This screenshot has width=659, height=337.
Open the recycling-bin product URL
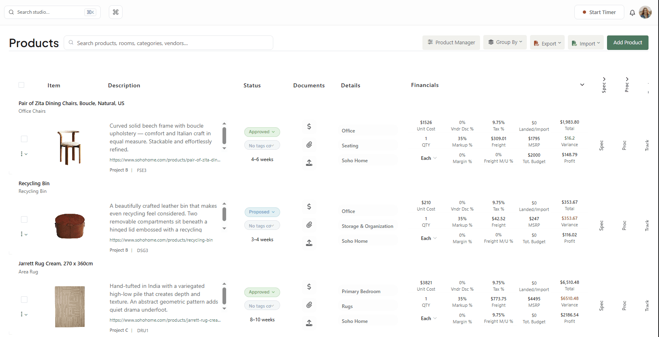(x=161, y=240)
